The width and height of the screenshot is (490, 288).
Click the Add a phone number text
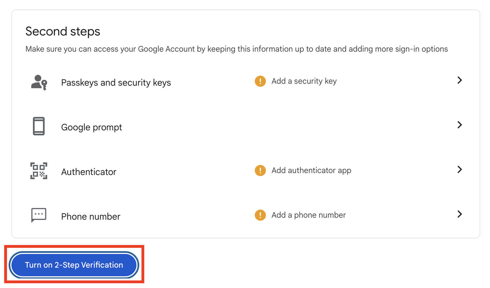coord(308,215)
